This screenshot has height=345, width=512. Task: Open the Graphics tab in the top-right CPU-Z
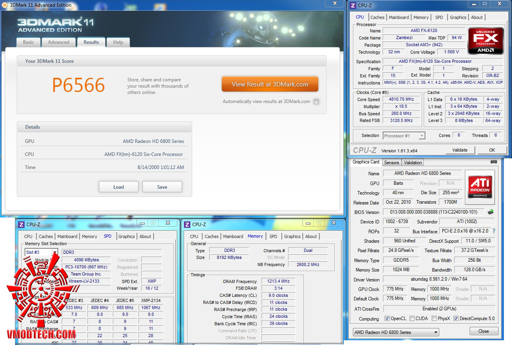458,17
